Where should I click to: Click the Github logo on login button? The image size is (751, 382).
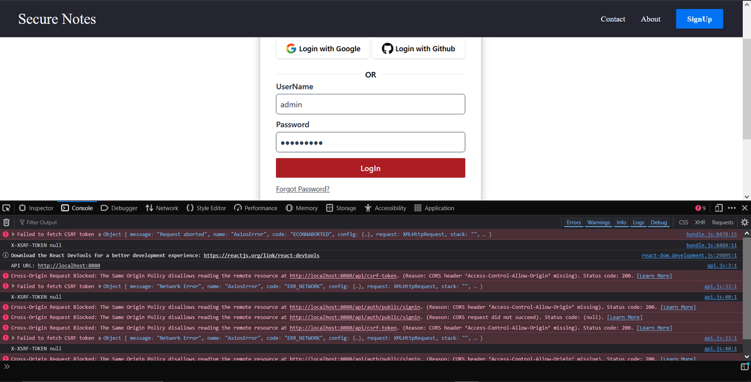click(387, 49)
